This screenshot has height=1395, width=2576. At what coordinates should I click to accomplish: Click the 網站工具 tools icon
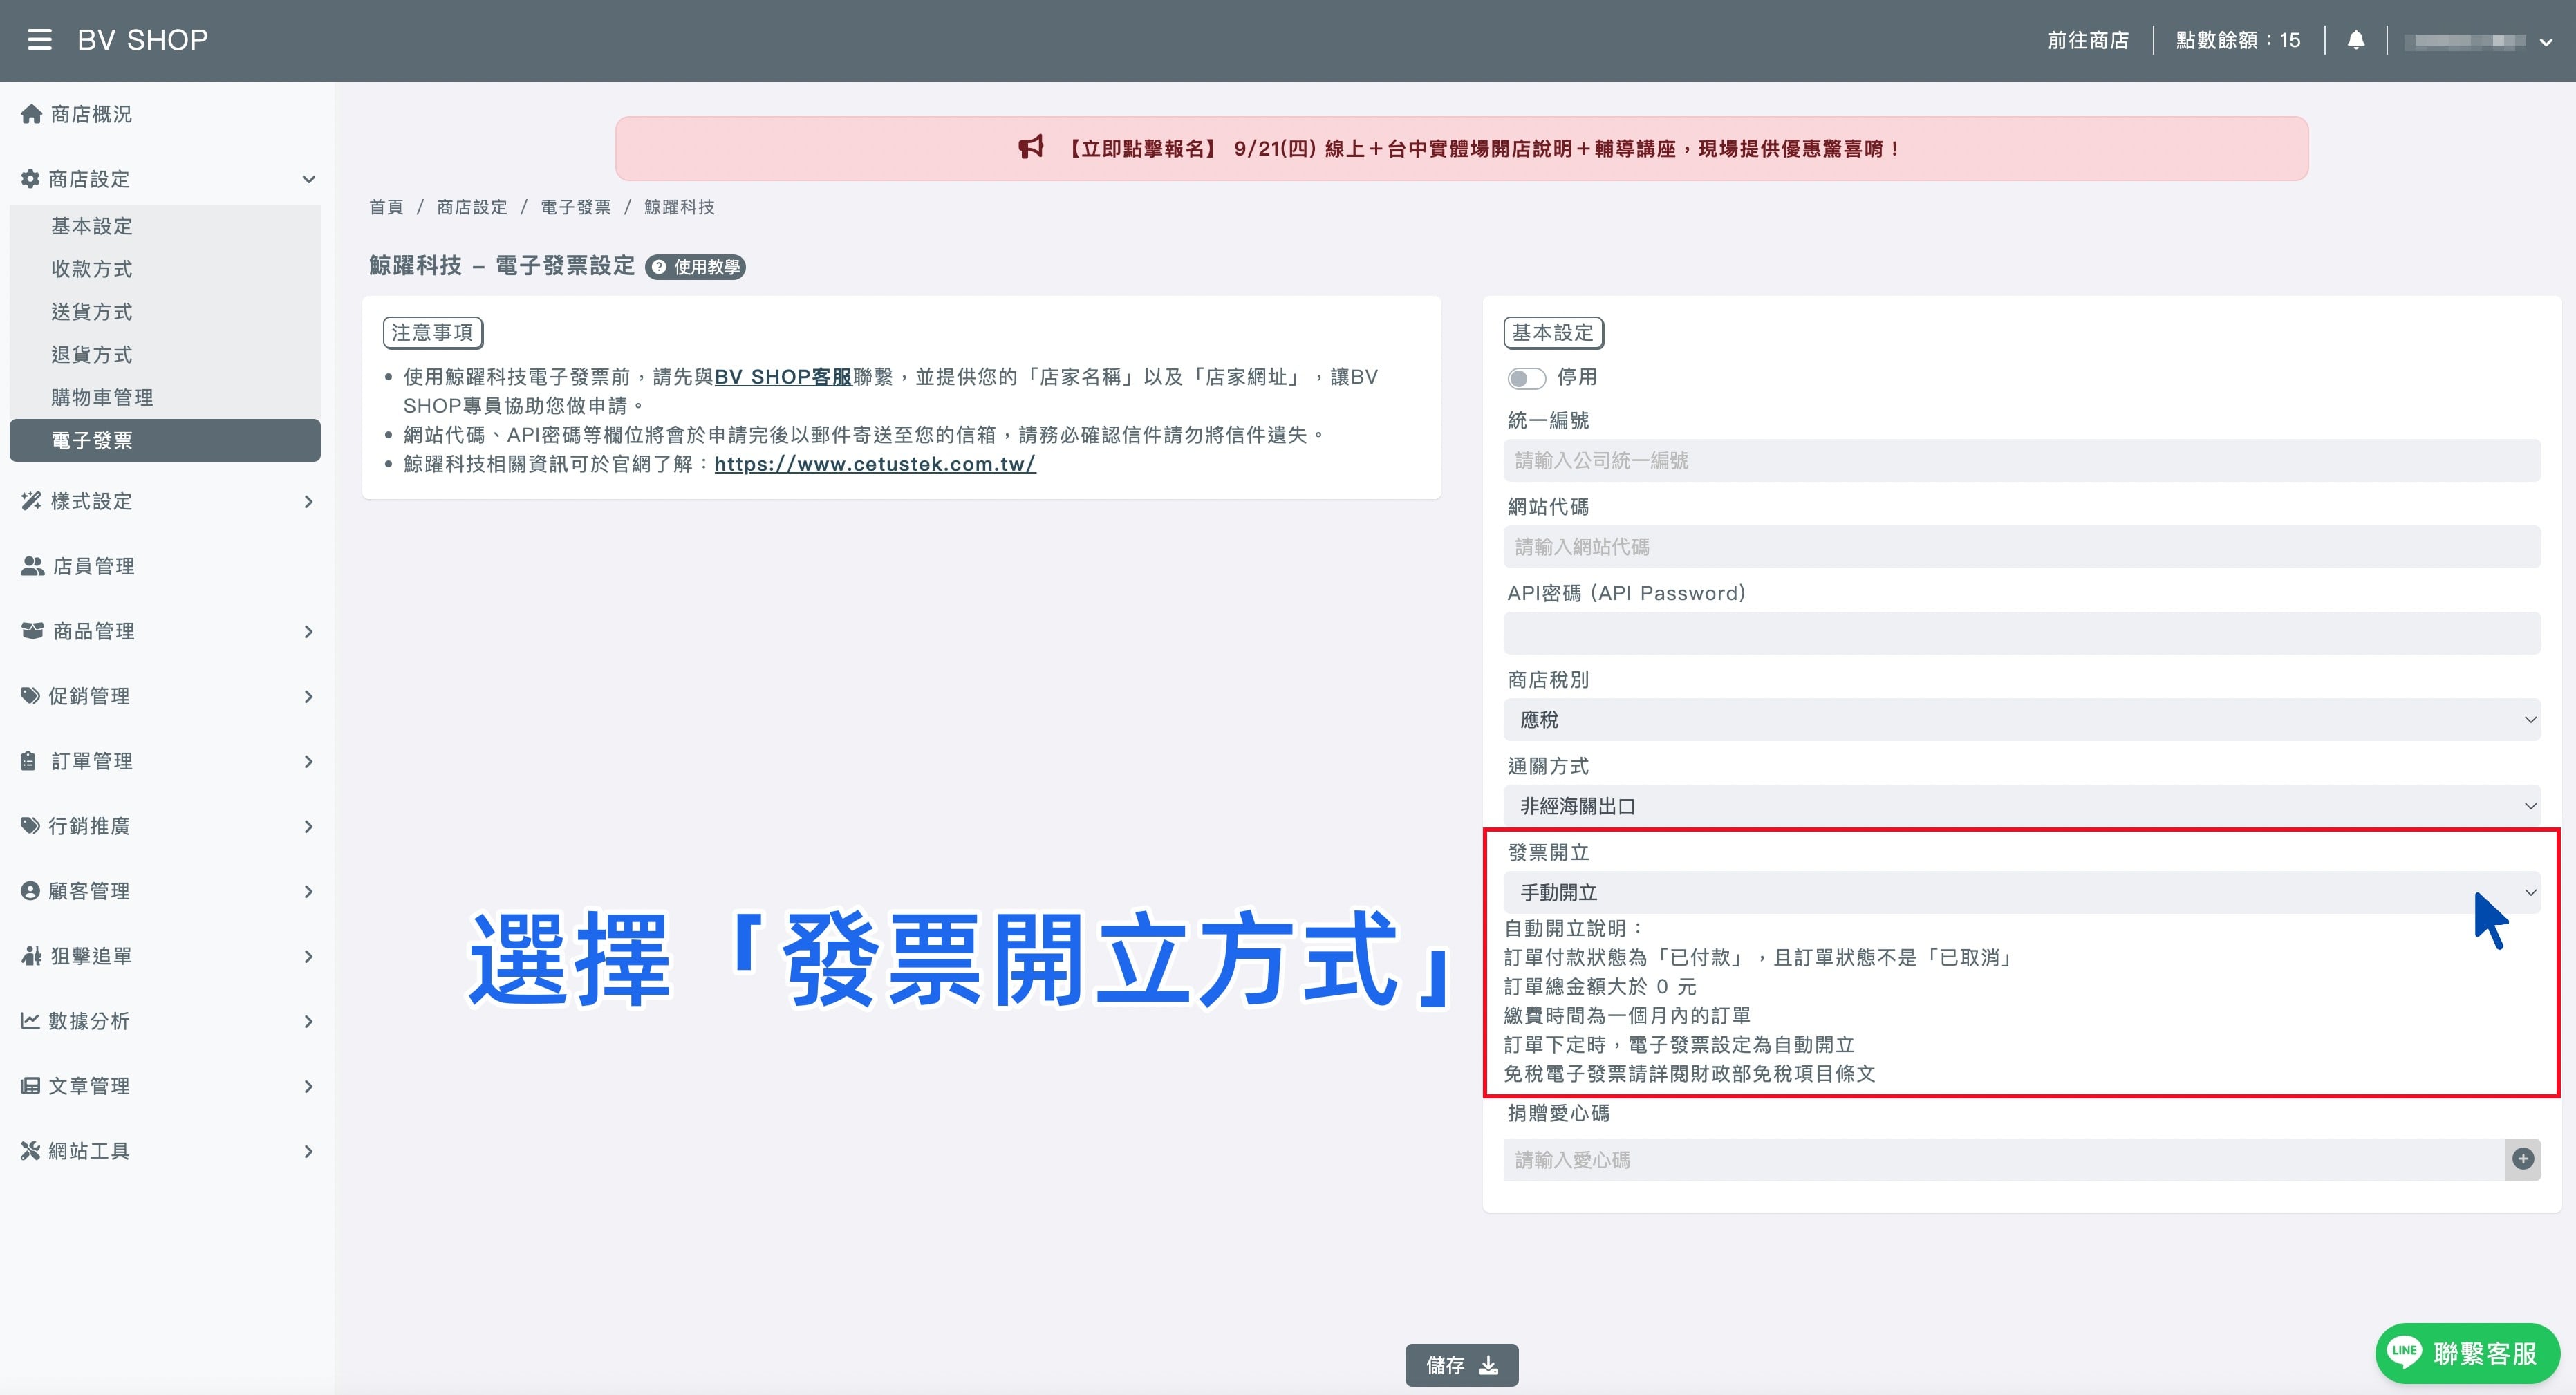[x=31, y=1151]
